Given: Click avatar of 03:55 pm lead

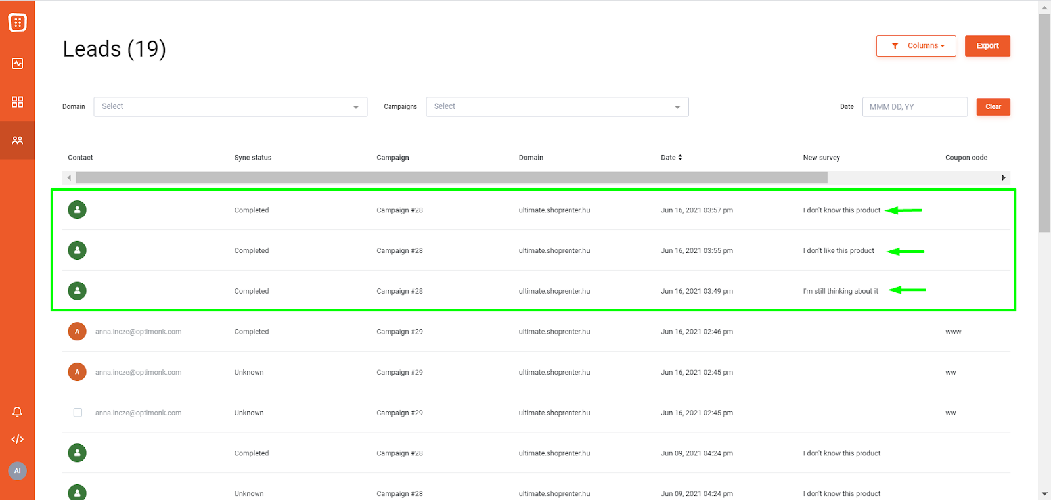Looking at the screenshot, I should (x=78, y=250).
